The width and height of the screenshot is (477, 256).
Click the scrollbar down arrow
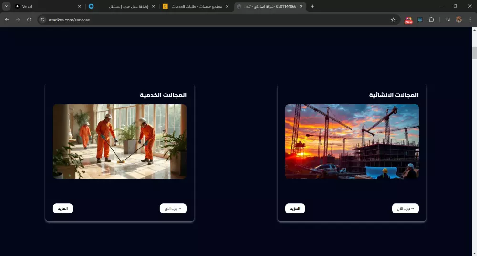[x=474, y=254]
